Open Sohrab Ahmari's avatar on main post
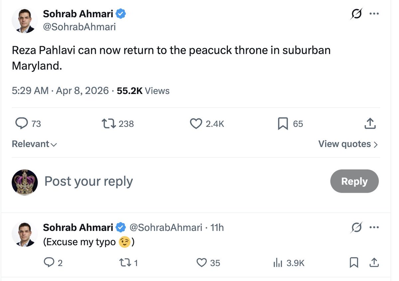Screen dimensions: 399x281 25,20
